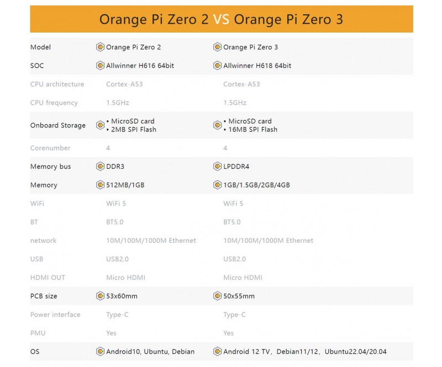Select the Model row label
Image resolution: width=442 pixels, height=367 pixels.
point(40,47)
